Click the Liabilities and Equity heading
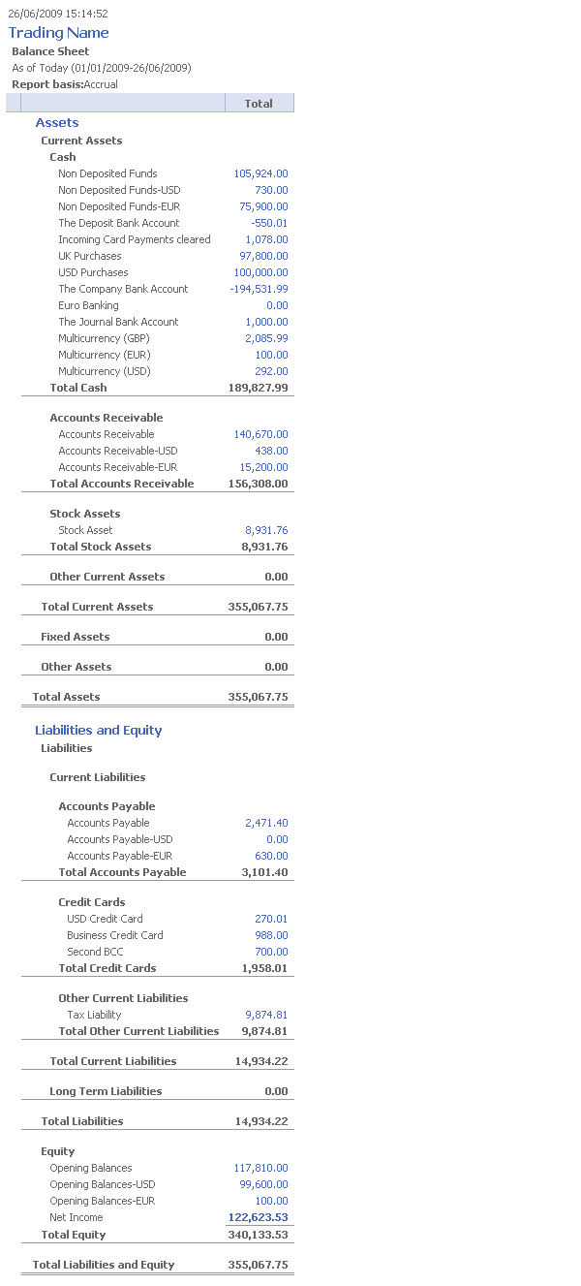581x1286 pixels. [99, 731]
